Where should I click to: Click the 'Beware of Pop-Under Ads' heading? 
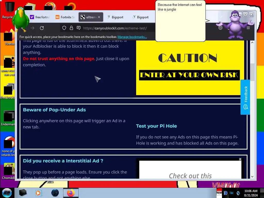click(54, 110)
